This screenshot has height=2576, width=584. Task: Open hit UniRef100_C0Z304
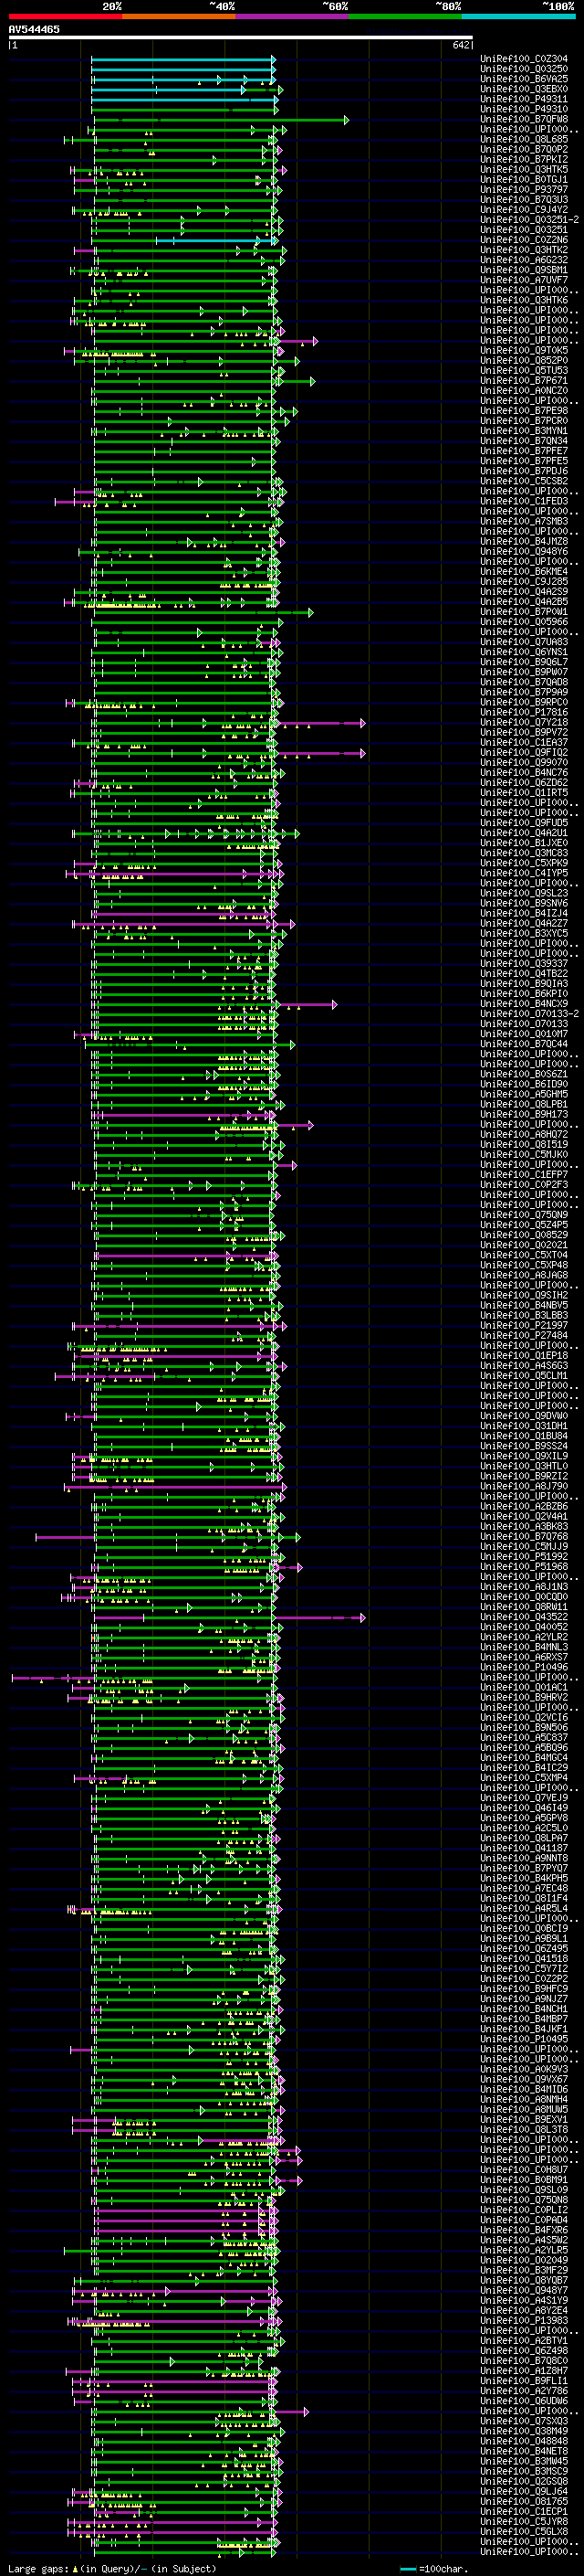pyautogui.click(x=524, y=59)
